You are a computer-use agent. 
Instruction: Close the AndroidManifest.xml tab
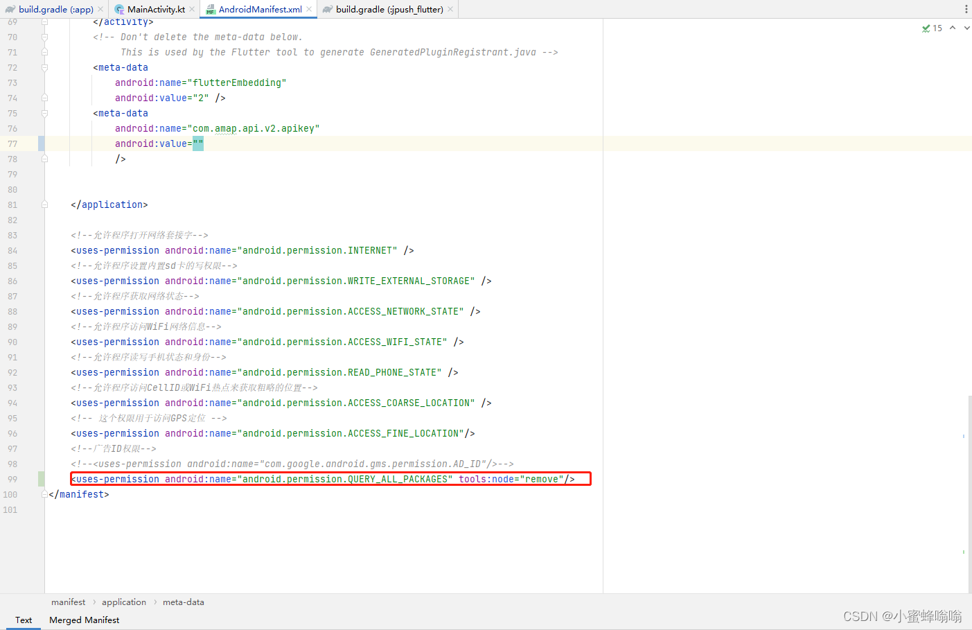click(x=309, y=9)
